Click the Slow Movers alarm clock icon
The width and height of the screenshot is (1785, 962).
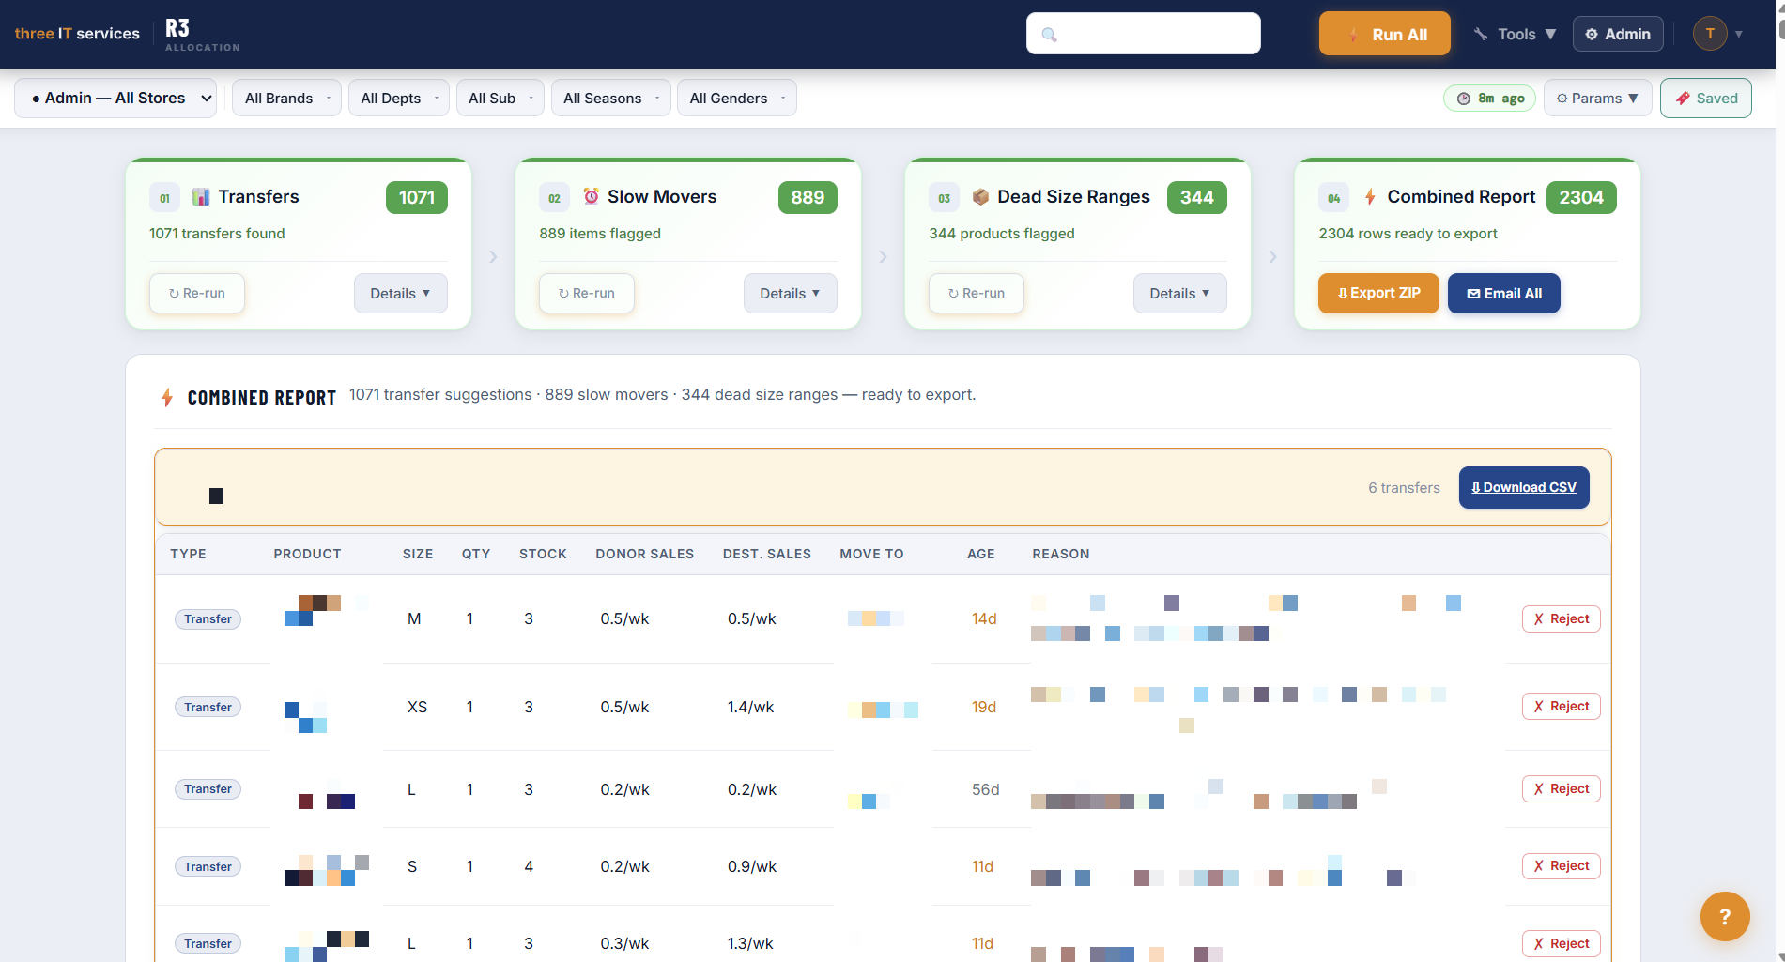[591, 196]
